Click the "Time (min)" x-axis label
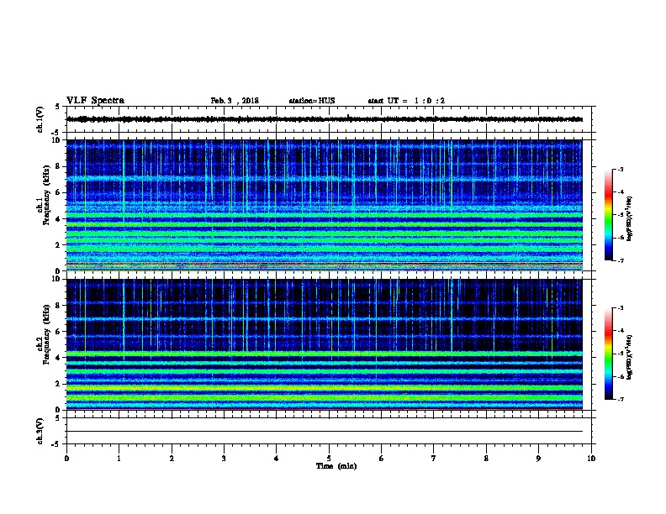The width and height of the screenshot is (666, 514). (x=336, y=466)
